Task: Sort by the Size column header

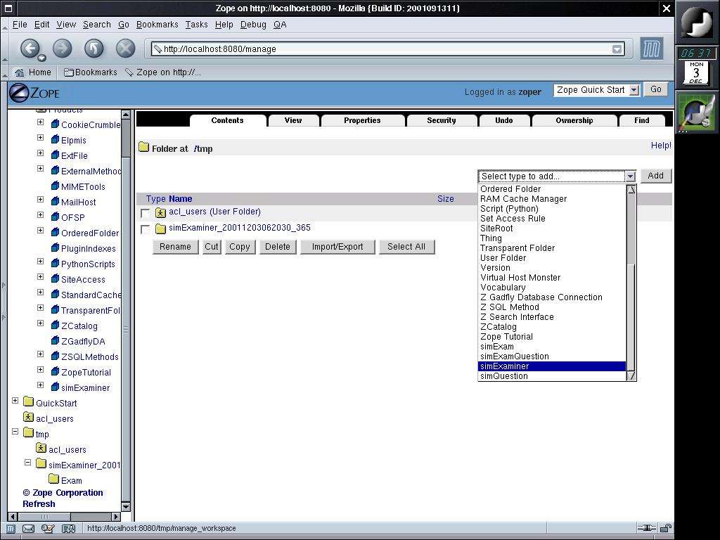Action: (x=445, y=199)
